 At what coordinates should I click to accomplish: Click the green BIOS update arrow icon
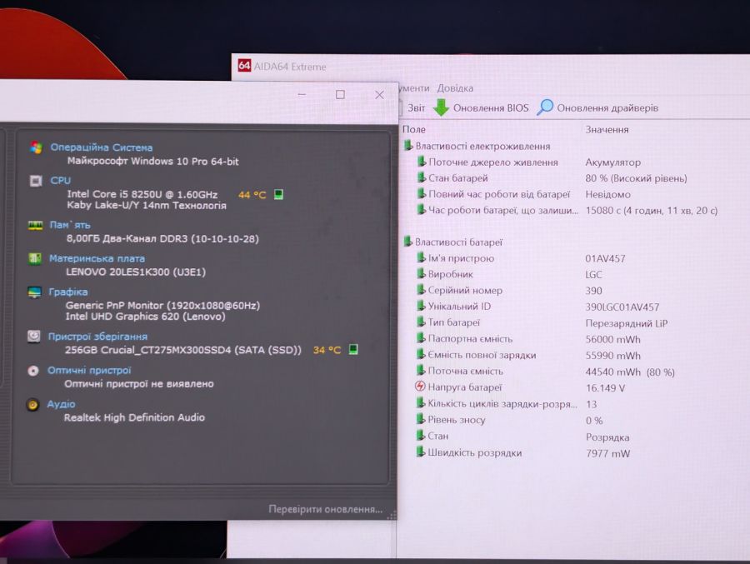[x=441, y=107]
